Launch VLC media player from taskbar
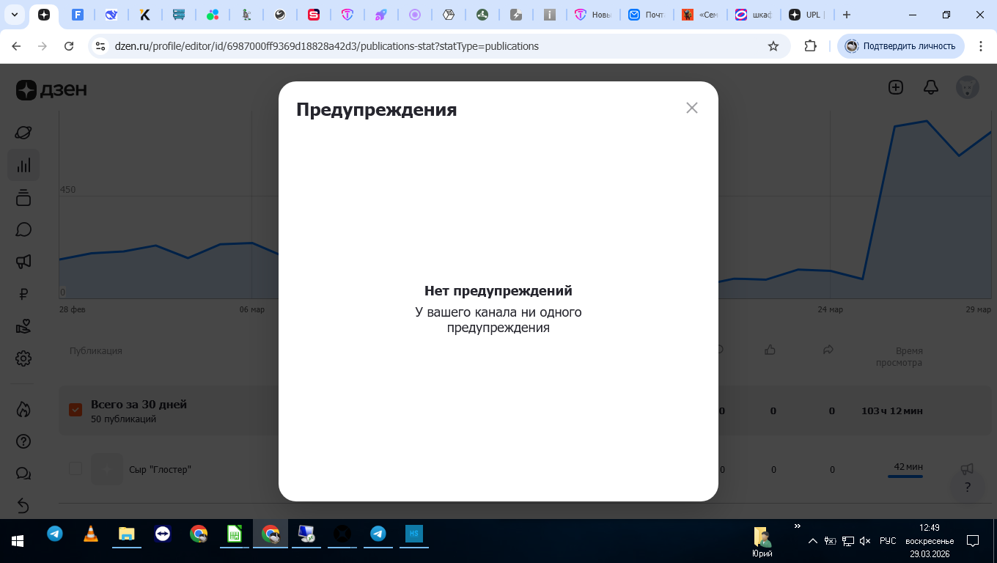The height and width of the screenshot is (563, 997). 91,534
